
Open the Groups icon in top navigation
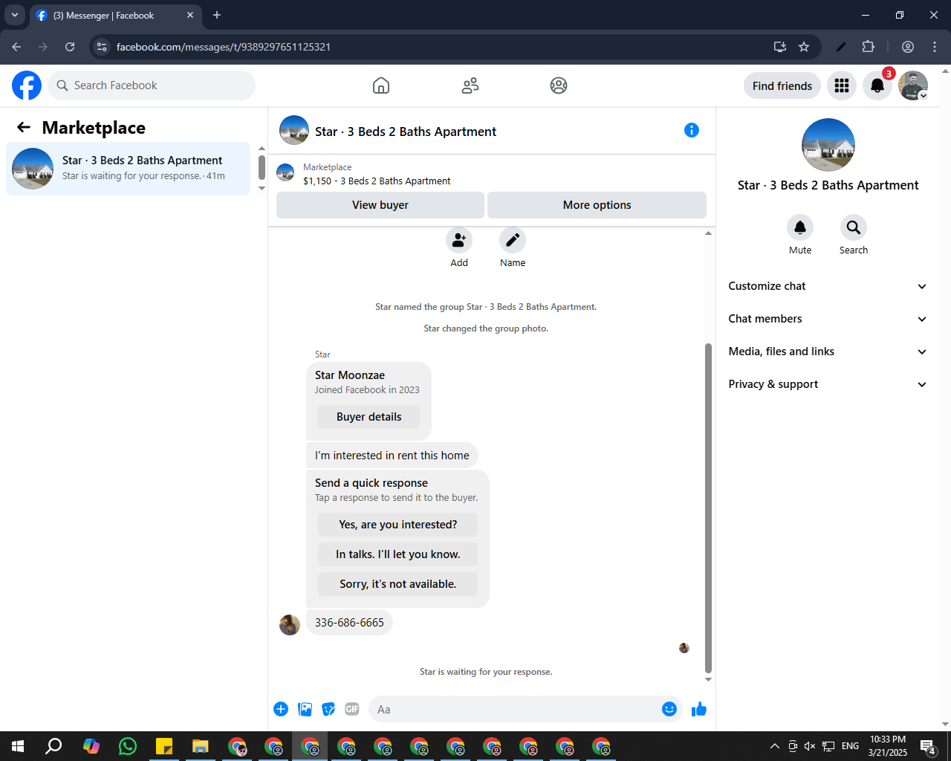coord(559,85)
